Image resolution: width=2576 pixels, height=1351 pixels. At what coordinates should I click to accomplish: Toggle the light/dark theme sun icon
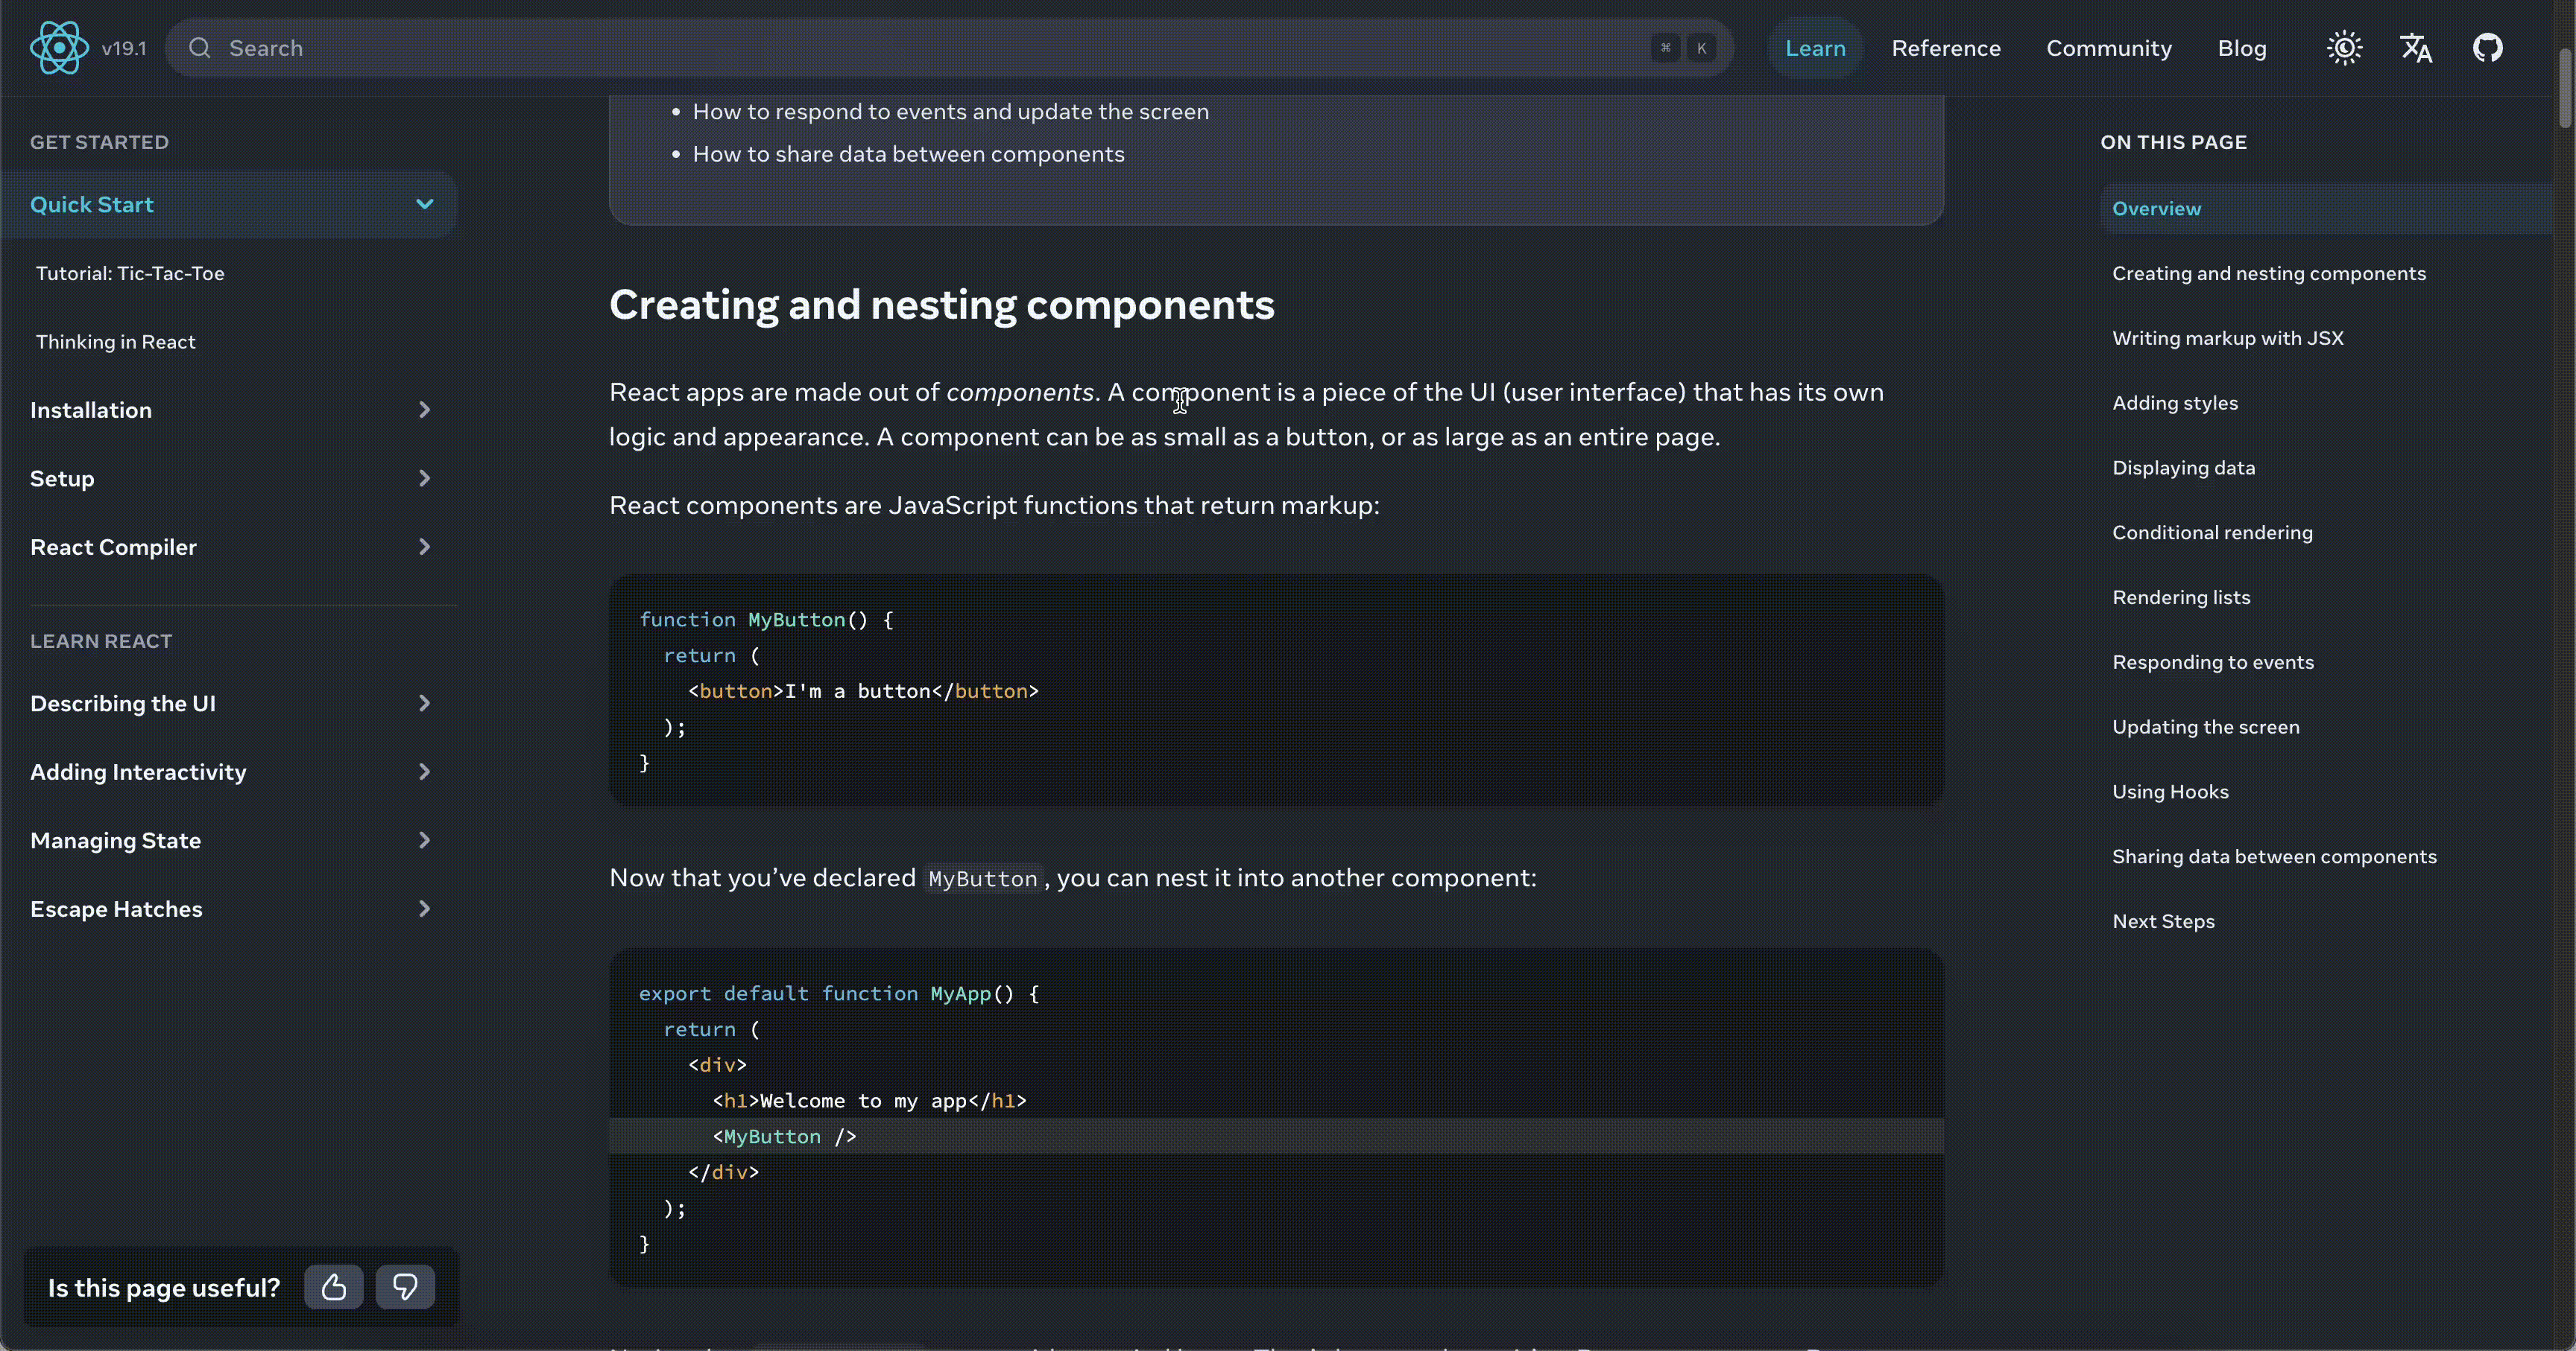[x=2344, y=48]
